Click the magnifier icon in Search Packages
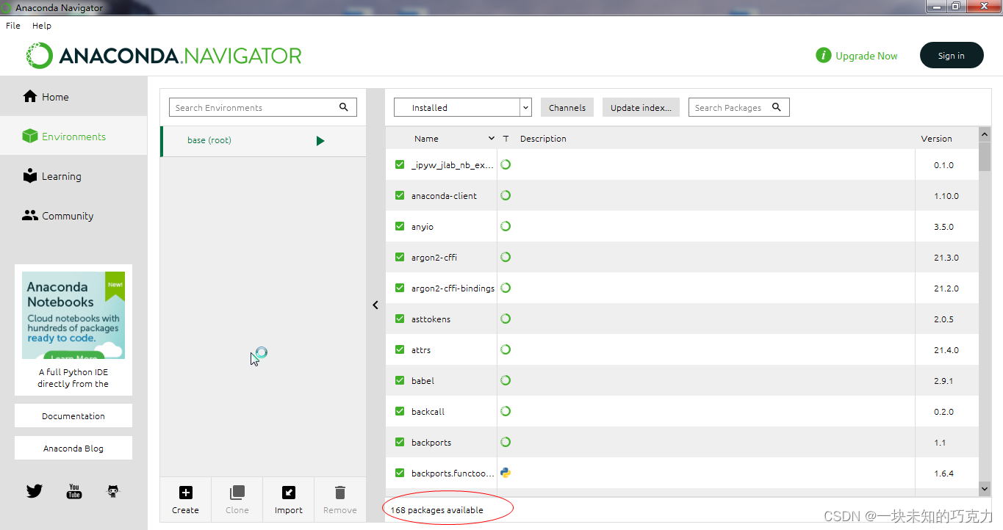The width and height of the screenshot is (1003, 530). point(777,107)
